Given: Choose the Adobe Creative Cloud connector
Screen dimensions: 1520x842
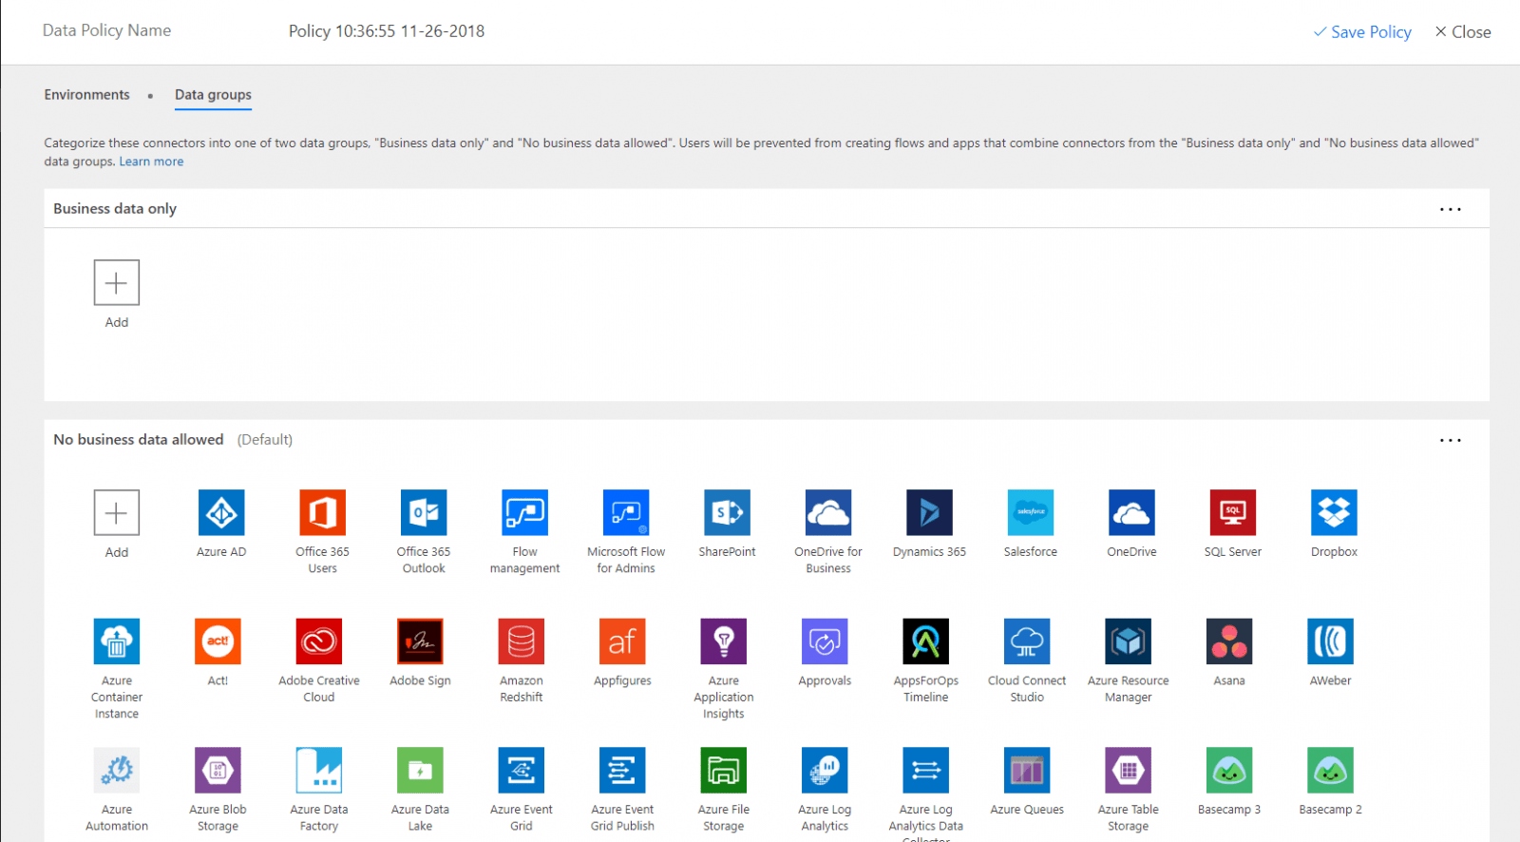Looking at the screenshot, I should [319, 641].
